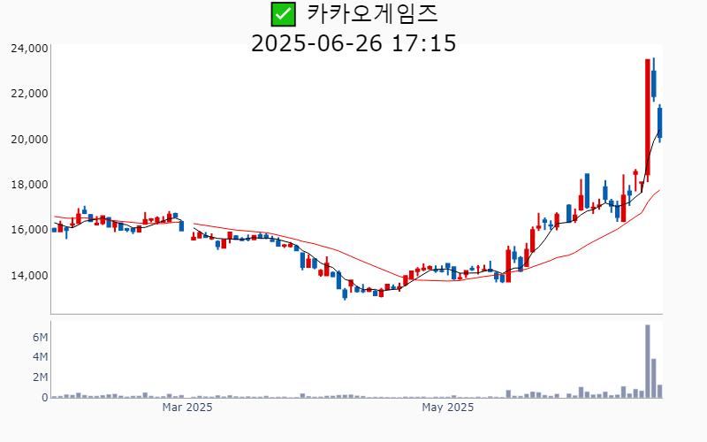Click the 6M volume axis label
The height and width of the screenshot is (442, 707).
tap(40, 338)
